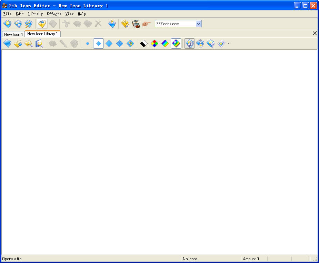Click the pointing hand icon

click(x=147, y=24)
